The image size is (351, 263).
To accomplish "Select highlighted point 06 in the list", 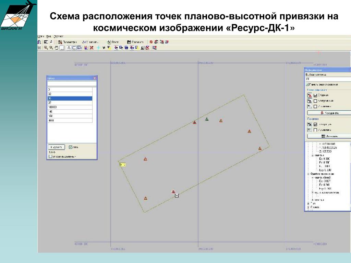I will click(70, 98).
